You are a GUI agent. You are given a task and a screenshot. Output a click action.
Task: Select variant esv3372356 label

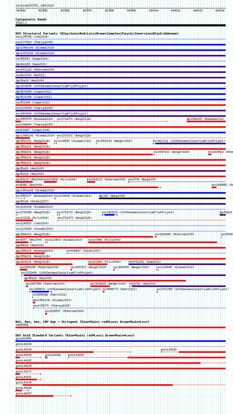(x=193, y=289)
